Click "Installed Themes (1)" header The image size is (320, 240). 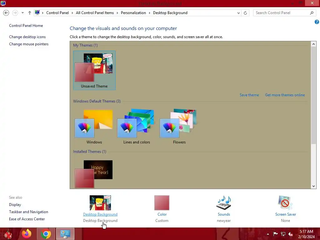click(x=90, y=152)
